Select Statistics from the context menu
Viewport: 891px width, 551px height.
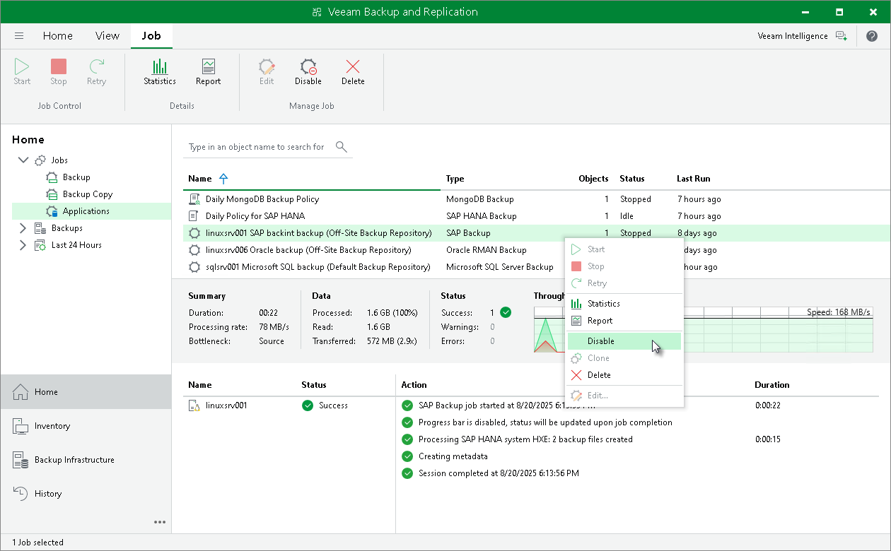[x=603, y=304]
